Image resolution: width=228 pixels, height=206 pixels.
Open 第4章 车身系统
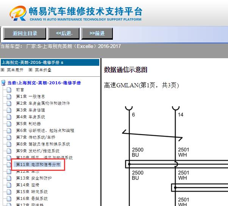coord(30,117)
